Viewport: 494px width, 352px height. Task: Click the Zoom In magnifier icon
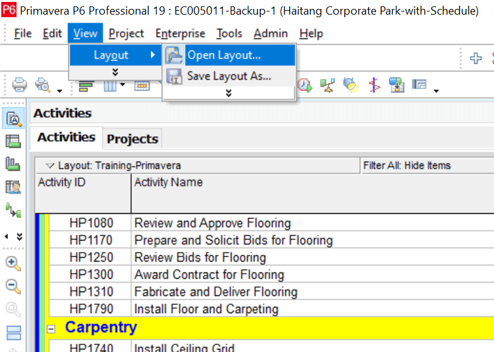[13, 264]
